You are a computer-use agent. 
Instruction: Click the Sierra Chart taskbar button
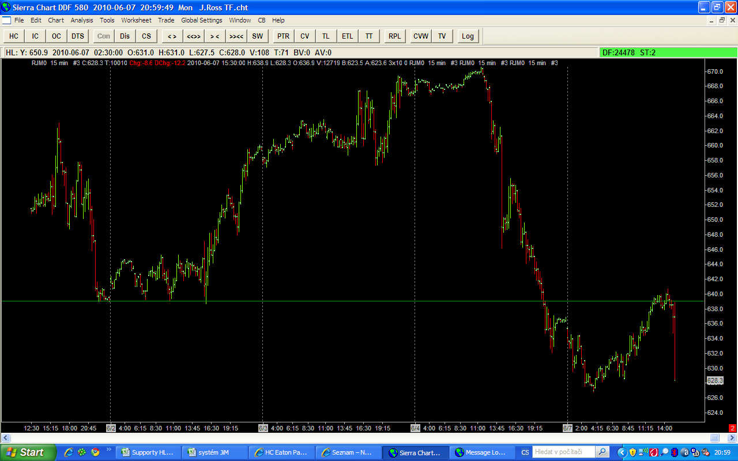click(x=416, y=452)
